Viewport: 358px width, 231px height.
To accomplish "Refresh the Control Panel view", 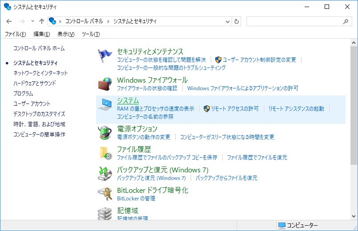I will tap(237, 21).
